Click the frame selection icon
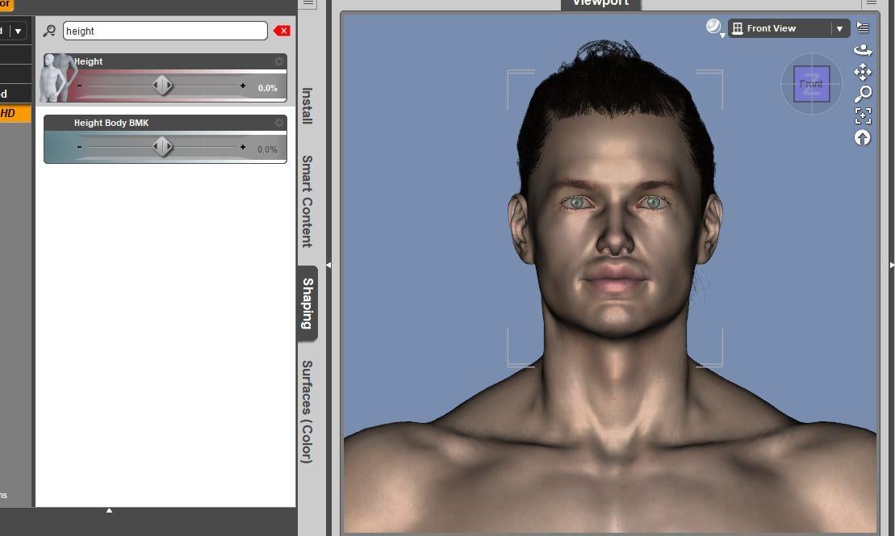This screenshot has width=895, height=536. click(863, 116)
